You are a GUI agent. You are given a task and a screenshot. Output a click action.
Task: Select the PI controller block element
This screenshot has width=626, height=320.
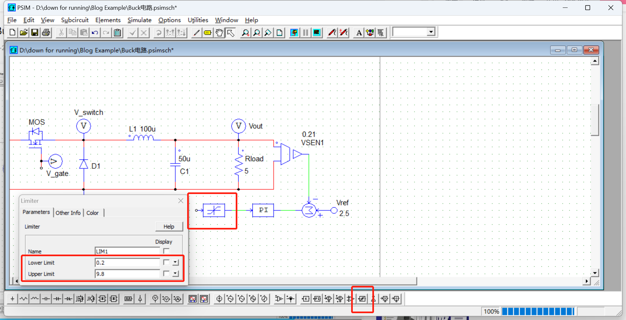pyautogui.click(x=317, y=299)
